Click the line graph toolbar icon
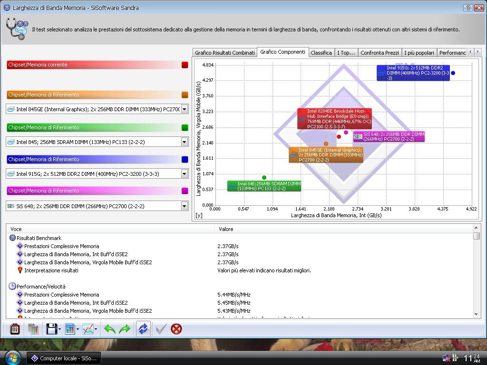This screenshot has width=487, height=365. 88,329
